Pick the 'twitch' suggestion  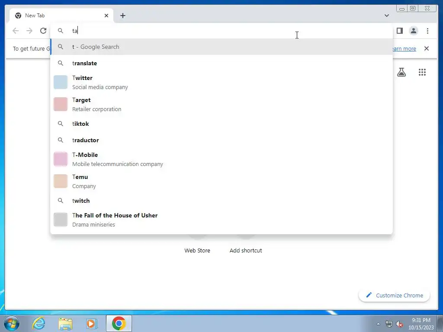point(221,201)
